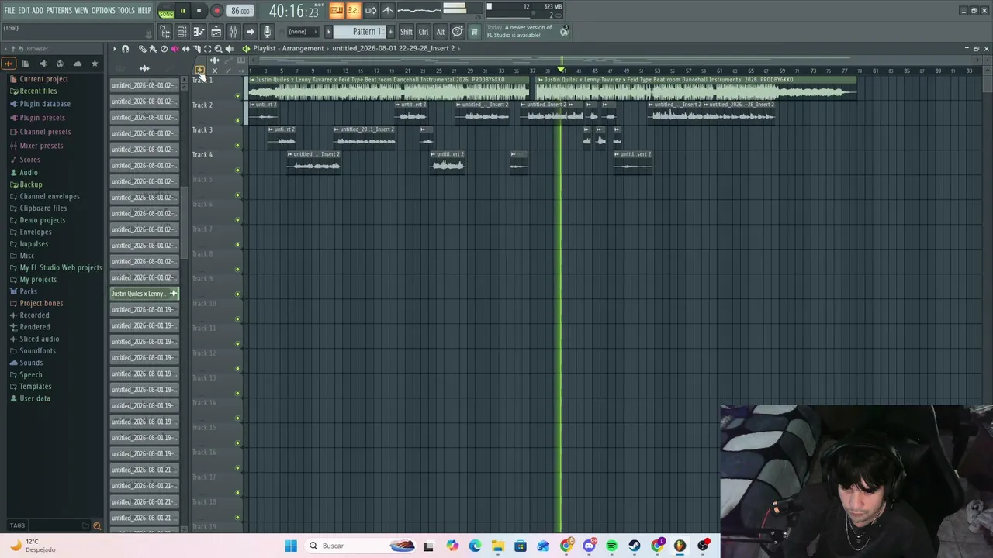Open the (none) pattern group dropdown
993x558 pixels.
point(303,32)
